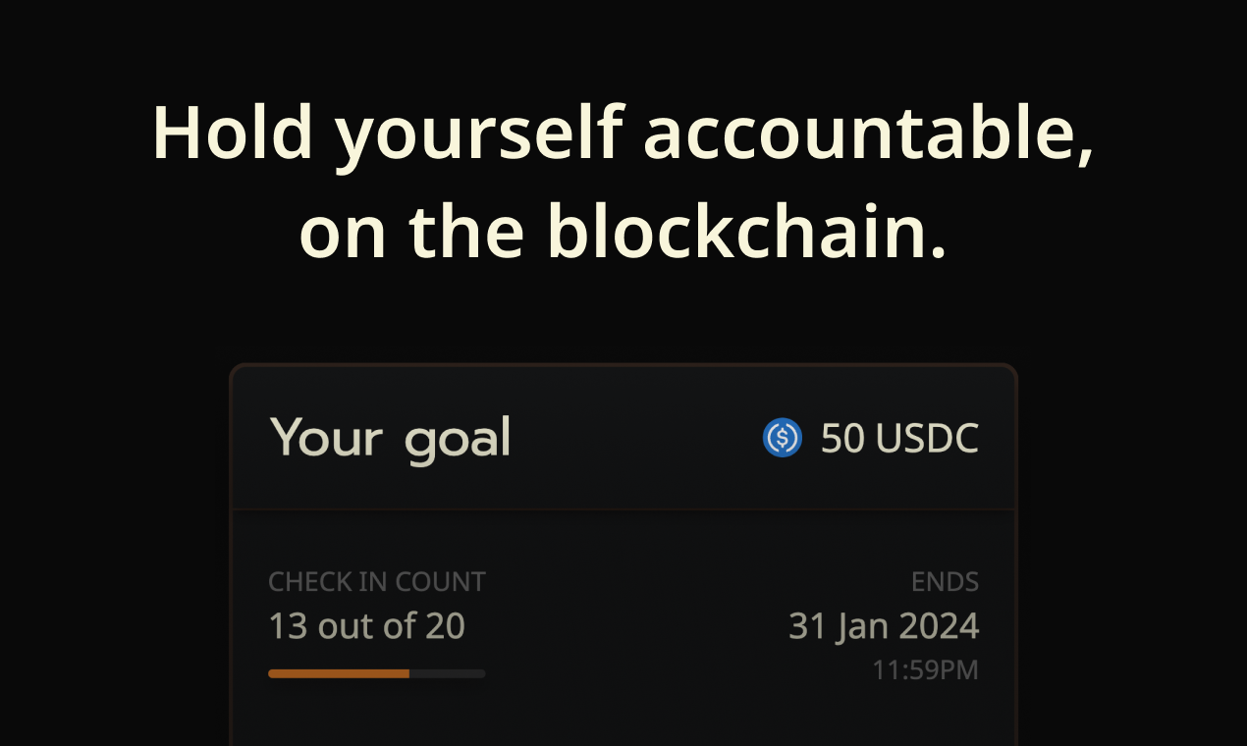The image size is (1247, 746).
Task: Click the CHECK IN COUNT label
Action: pyautogui.click(x=377, y=582)
